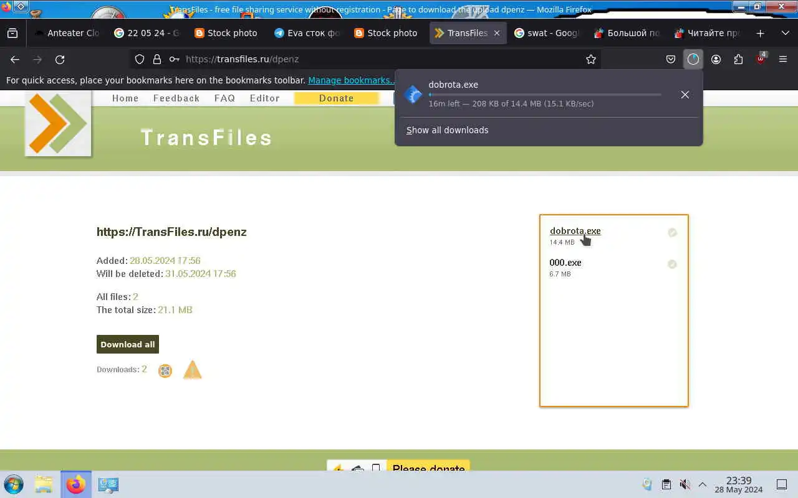Click the TransFiles arrow logo
Image resolution: width=798 pixels, height=498 pixels.
(x=58, y=124)
